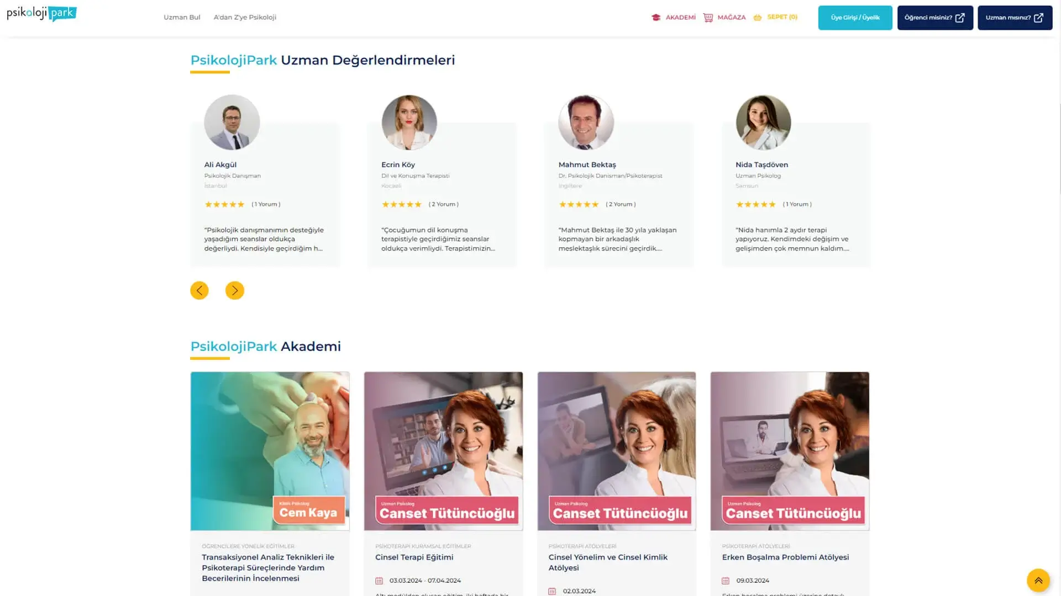Click the Mağaza shopping cart icon
This screenshot has height=596, width=1061.
click(708, 18)
